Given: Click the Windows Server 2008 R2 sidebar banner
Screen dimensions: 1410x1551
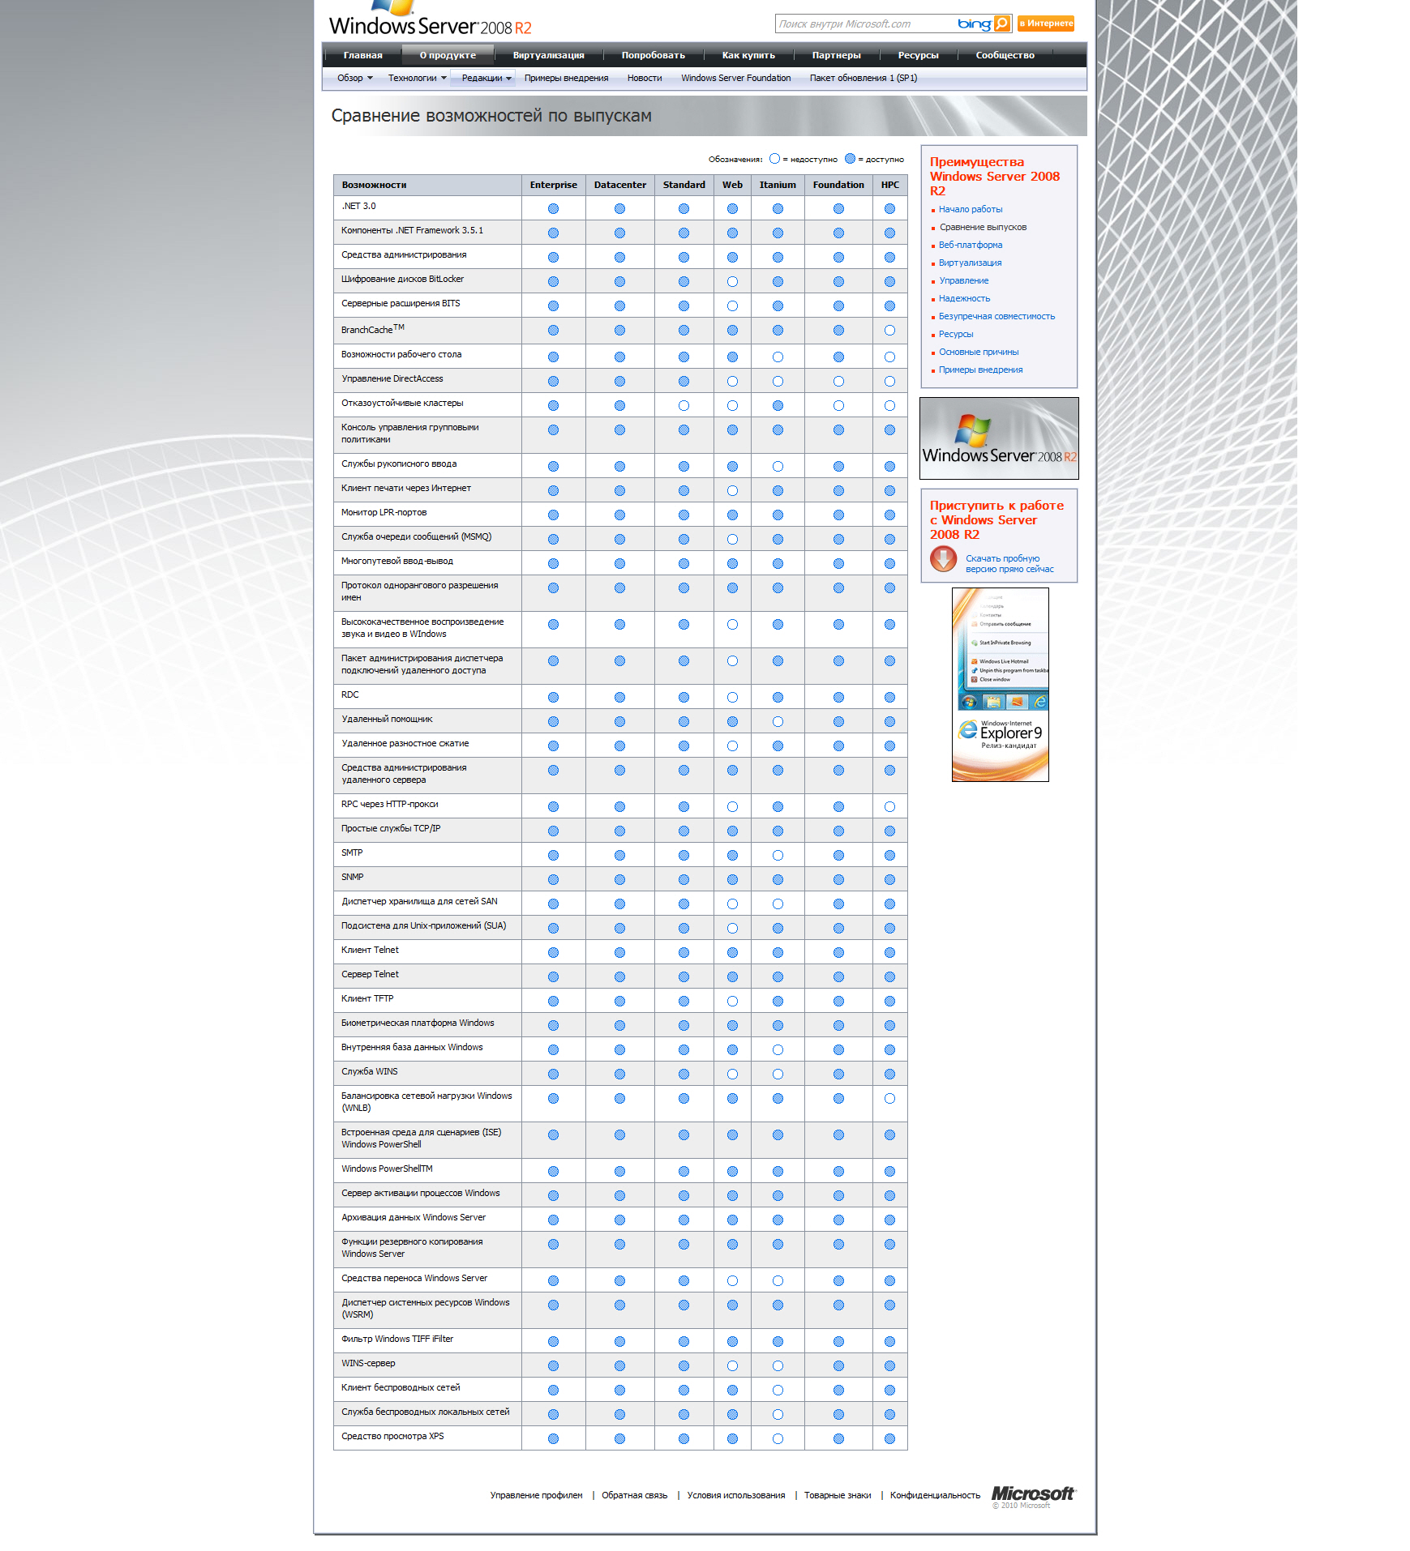Looking at the screenshot, I should (x=999, y=438).
